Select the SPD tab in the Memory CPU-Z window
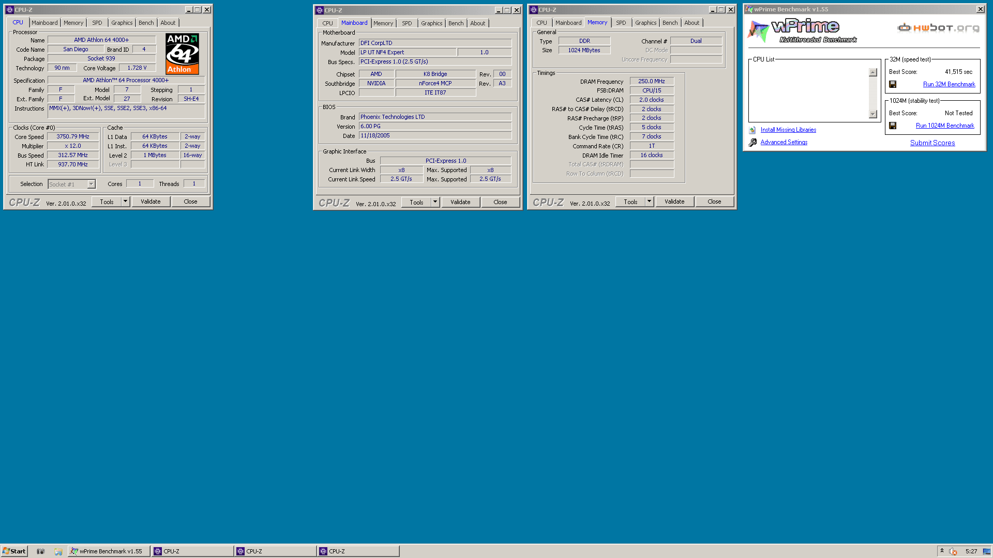 pyautogui.click(x=621, y=23)
